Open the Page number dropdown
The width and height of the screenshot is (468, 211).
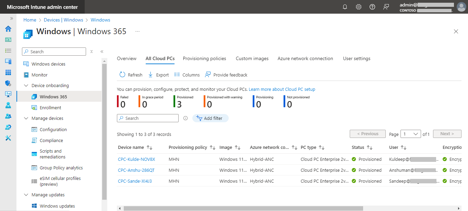click(x=411, y=134)
